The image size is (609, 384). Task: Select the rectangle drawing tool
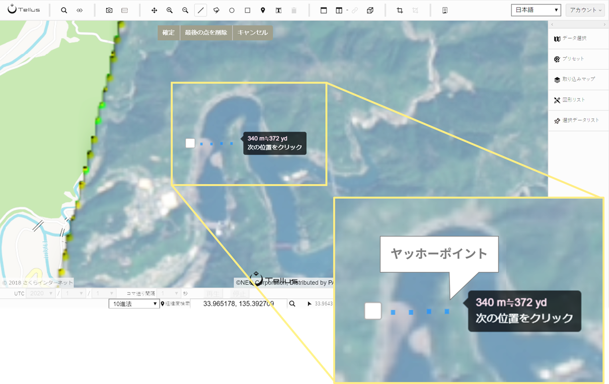tap(247, 10)
